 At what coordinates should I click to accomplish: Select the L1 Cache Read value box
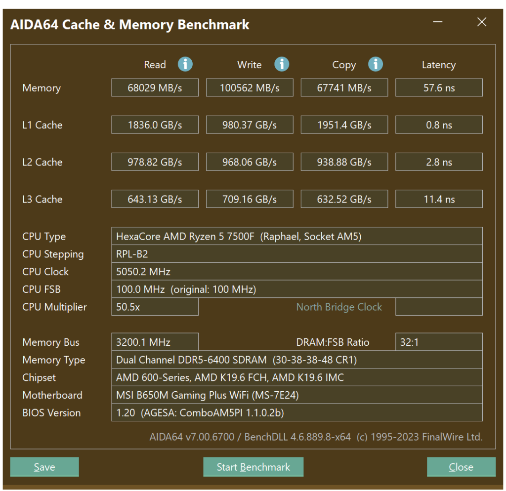pos(155,125)
